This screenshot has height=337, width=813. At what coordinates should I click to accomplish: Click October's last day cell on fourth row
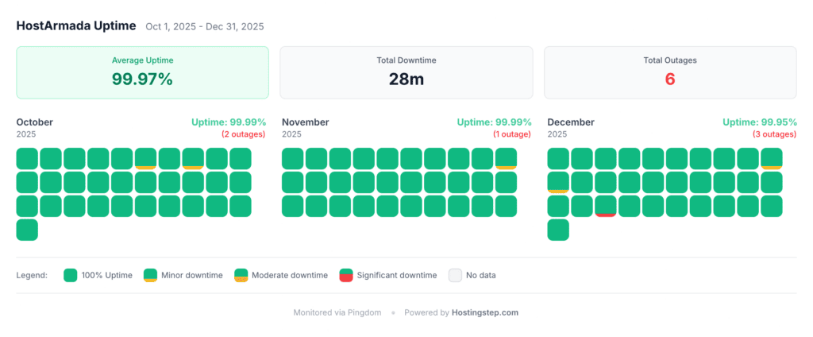(27, 230)
